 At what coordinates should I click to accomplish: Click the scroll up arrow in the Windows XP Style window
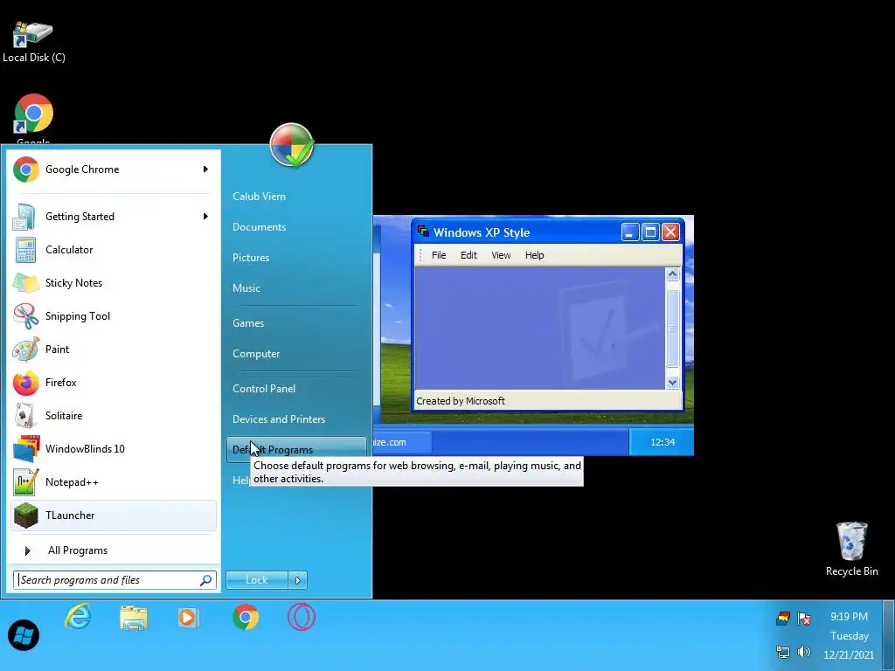672,274
